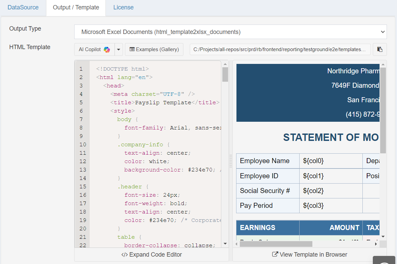
Task: Click the .company-info selector line
Action: [143, 145]
